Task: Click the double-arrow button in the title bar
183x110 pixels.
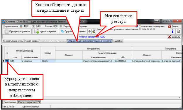Action: [157, 21]
